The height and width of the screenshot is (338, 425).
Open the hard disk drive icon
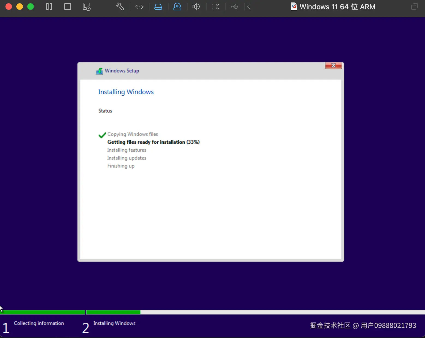[x=158, y=7]
